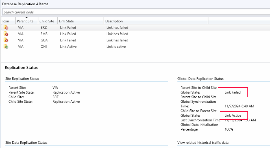
Task: Select the EMS child site cell
Action: [x=44, y=34]
